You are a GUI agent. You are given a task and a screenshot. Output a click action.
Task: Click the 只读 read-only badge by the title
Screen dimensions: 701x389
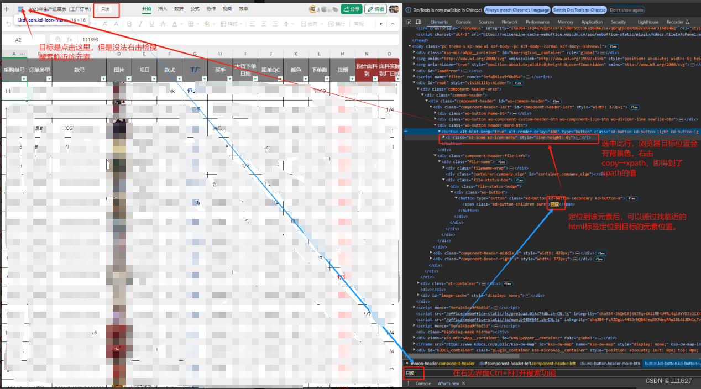pos(105,9)
